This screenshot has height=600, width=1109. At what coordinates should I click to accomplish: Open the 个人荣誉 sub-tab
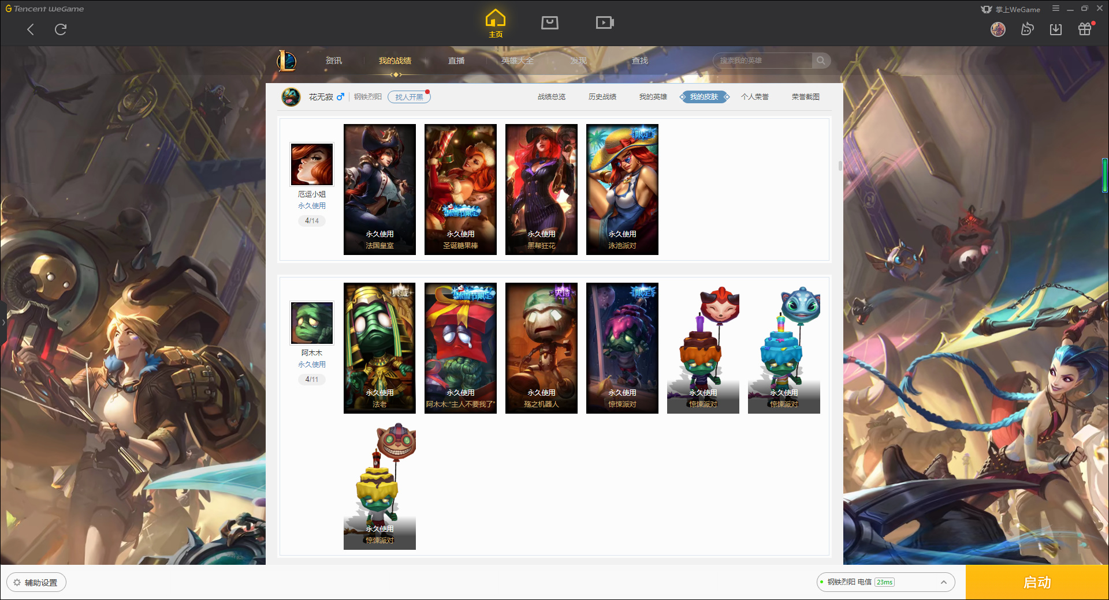click(x=755, y=97)
